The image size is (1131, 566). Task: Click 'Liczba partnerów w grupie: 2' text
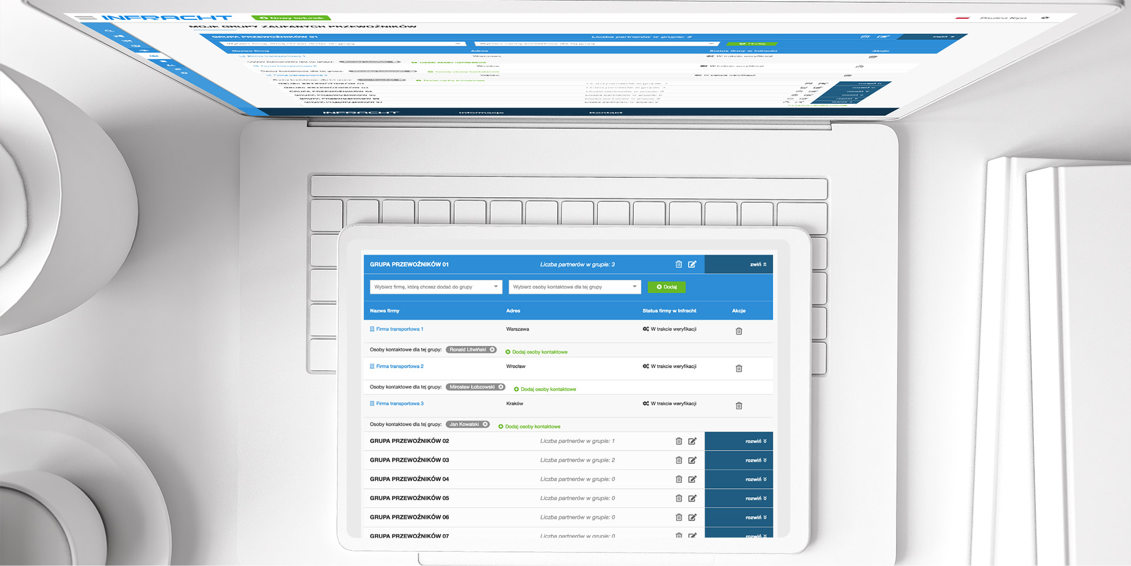577,460
